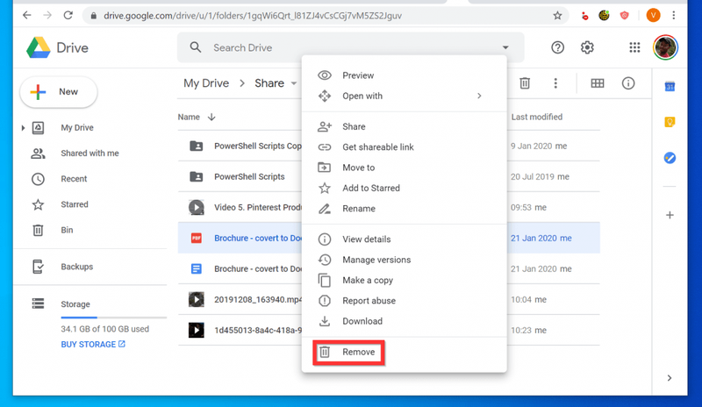702x407 pixels.
Task: Switch to grid view layout
Action: coord(598,83)
